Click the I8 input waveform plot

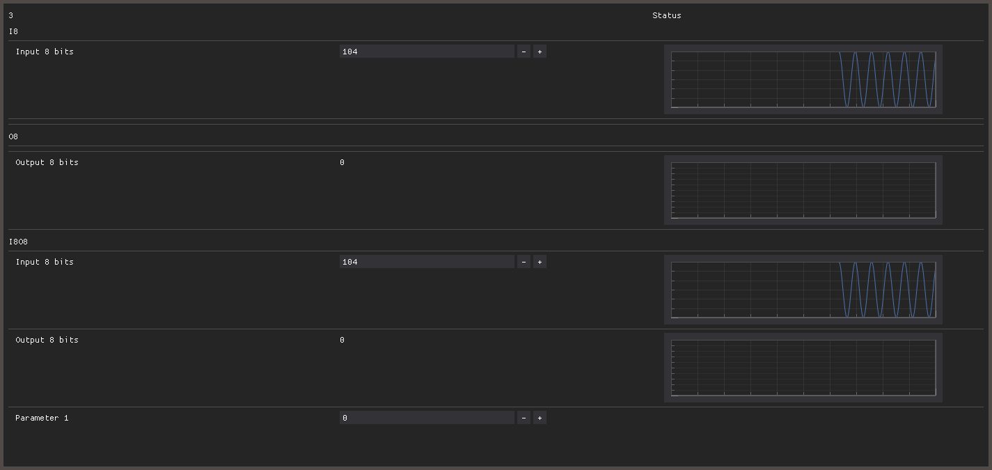pos(803,79)
